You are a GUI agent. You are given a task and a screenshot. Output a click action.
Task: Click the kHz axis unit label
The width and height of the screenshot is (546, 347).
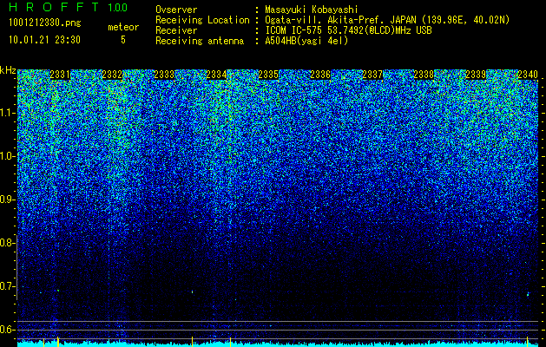point(8,70)
